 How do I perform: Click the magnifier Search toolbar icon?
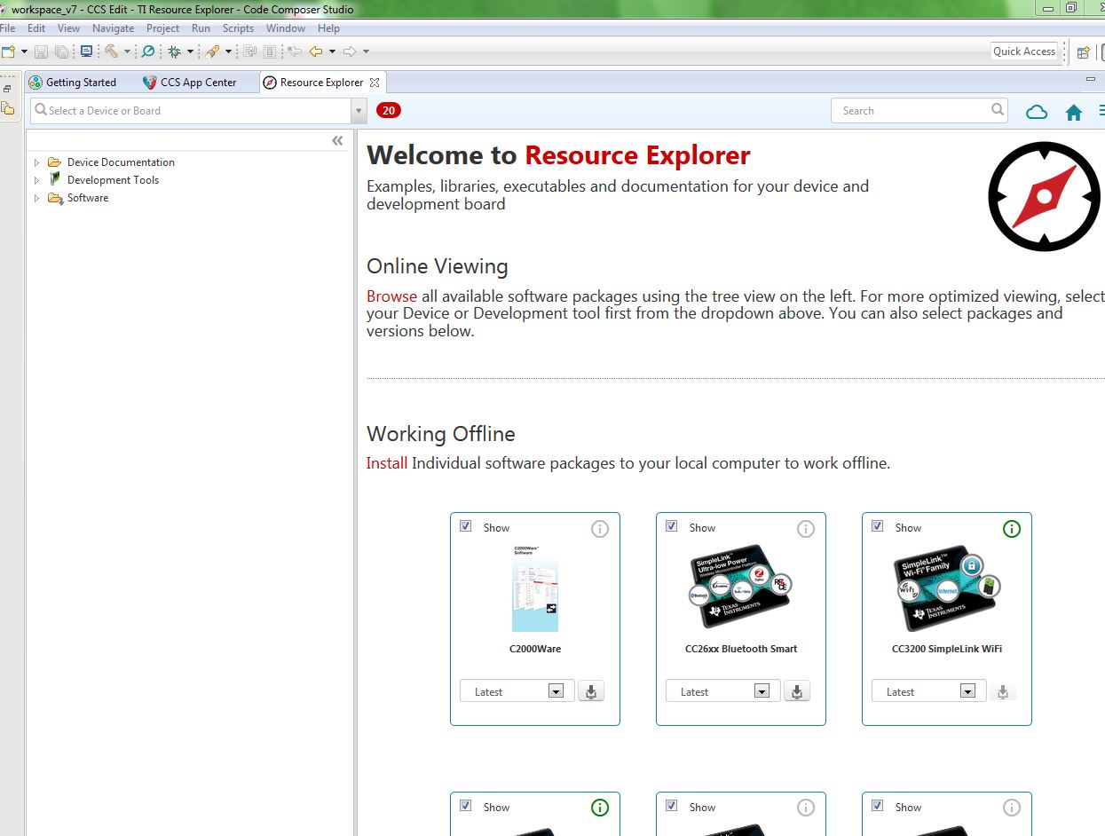pos(148,51)
